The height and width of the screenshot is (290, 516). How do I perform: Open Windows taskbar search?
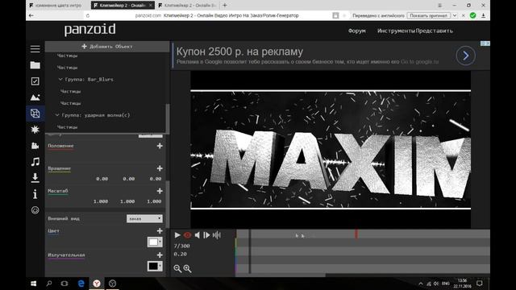tap(49, 284)
